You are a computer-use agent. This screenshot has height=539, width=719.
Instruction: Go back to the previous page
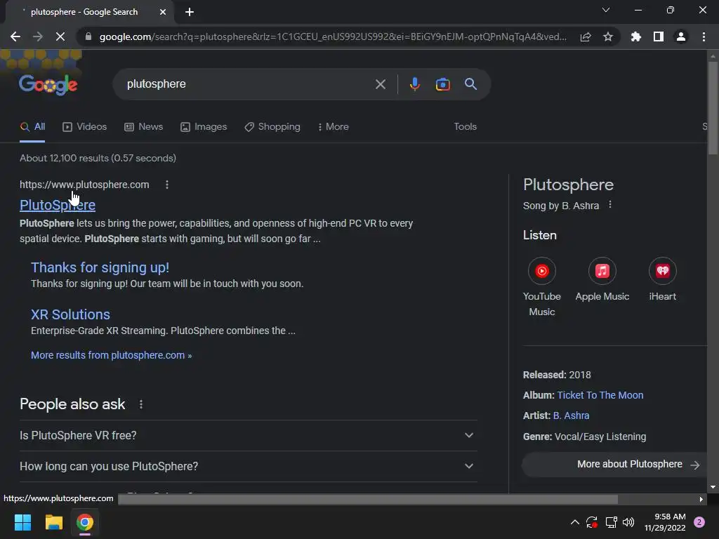tap(15, 36)
